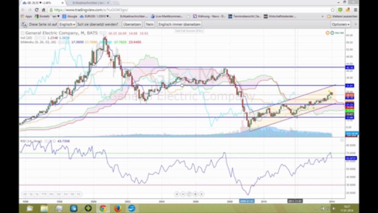Expand the Englisch language dropdown
Image resolution: width=378 pixels, height=213 pixels.
coord(67,24)
